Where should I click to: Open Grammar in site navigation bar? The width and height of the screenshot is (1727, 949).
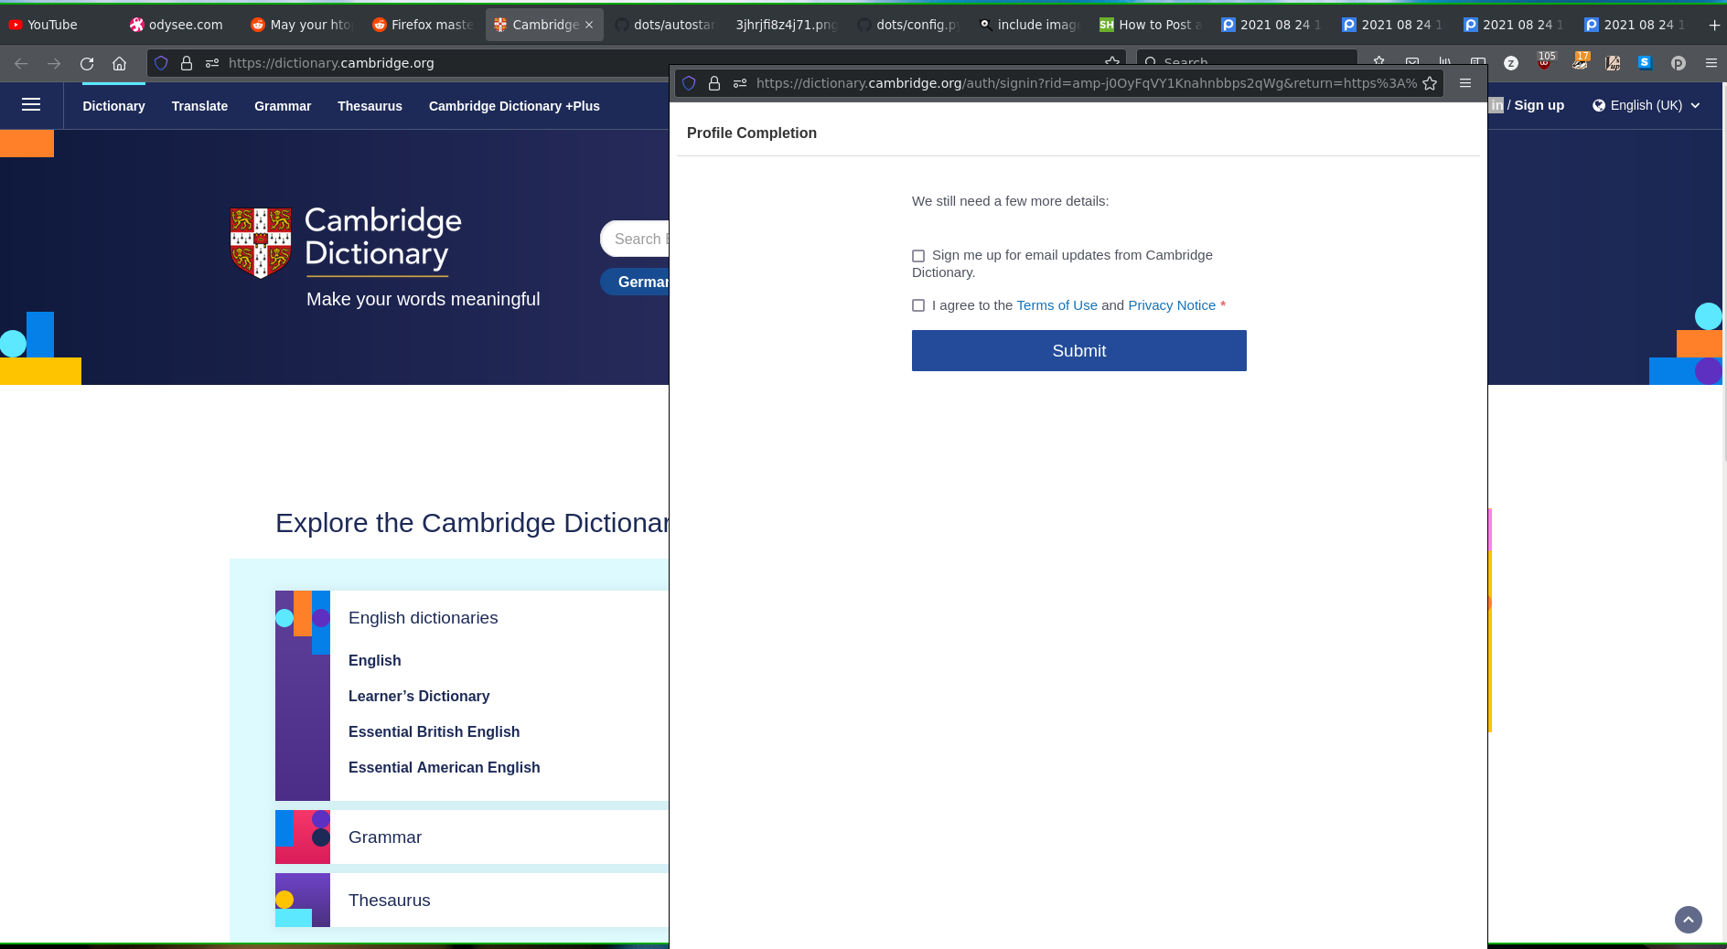pos(283,106)
